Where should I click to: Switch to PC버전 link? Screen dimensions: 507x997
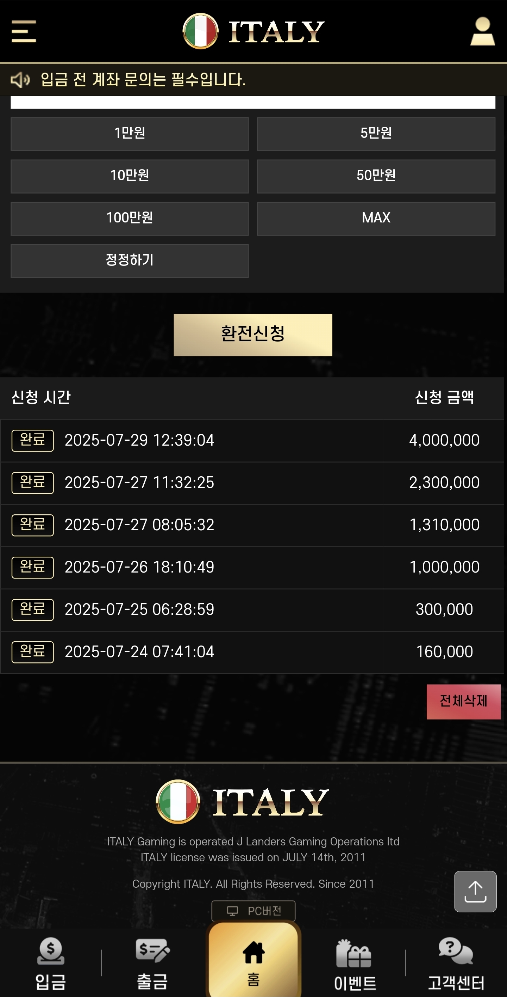click(x=253, y=911)
